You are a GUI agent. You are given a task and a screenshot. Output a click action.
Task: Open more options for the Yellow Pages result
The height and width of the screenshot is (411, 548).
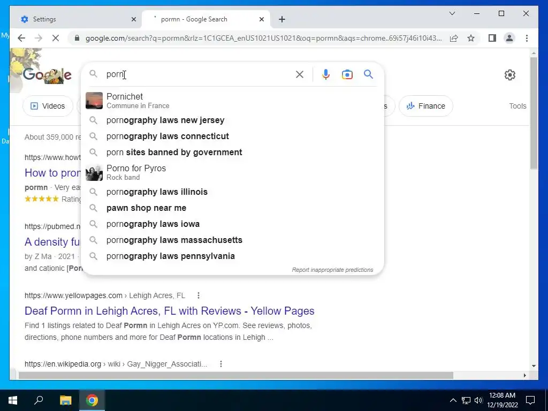click(x=198, y=295)
